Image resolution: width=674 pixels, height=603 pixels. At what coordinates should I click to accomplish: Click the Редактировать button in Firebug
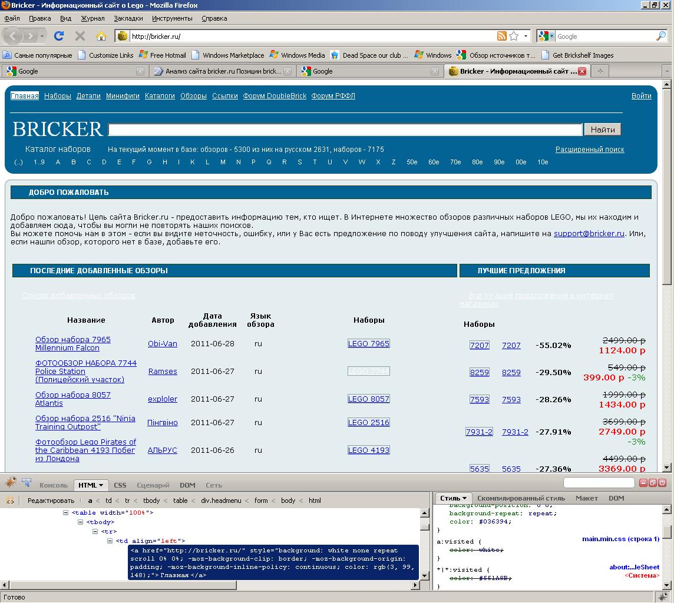point(51,501)
